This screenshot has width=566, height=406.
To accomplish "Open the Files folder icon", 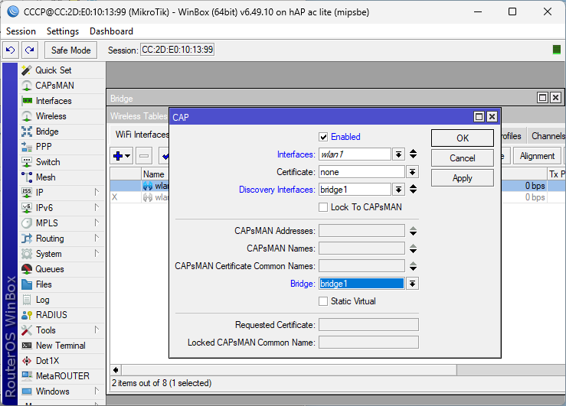I will [27, 284].
